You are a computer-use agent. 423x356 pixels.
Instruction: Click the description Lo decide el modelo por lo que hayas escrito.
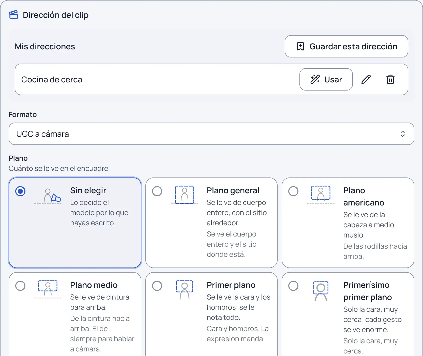point(99,213)
